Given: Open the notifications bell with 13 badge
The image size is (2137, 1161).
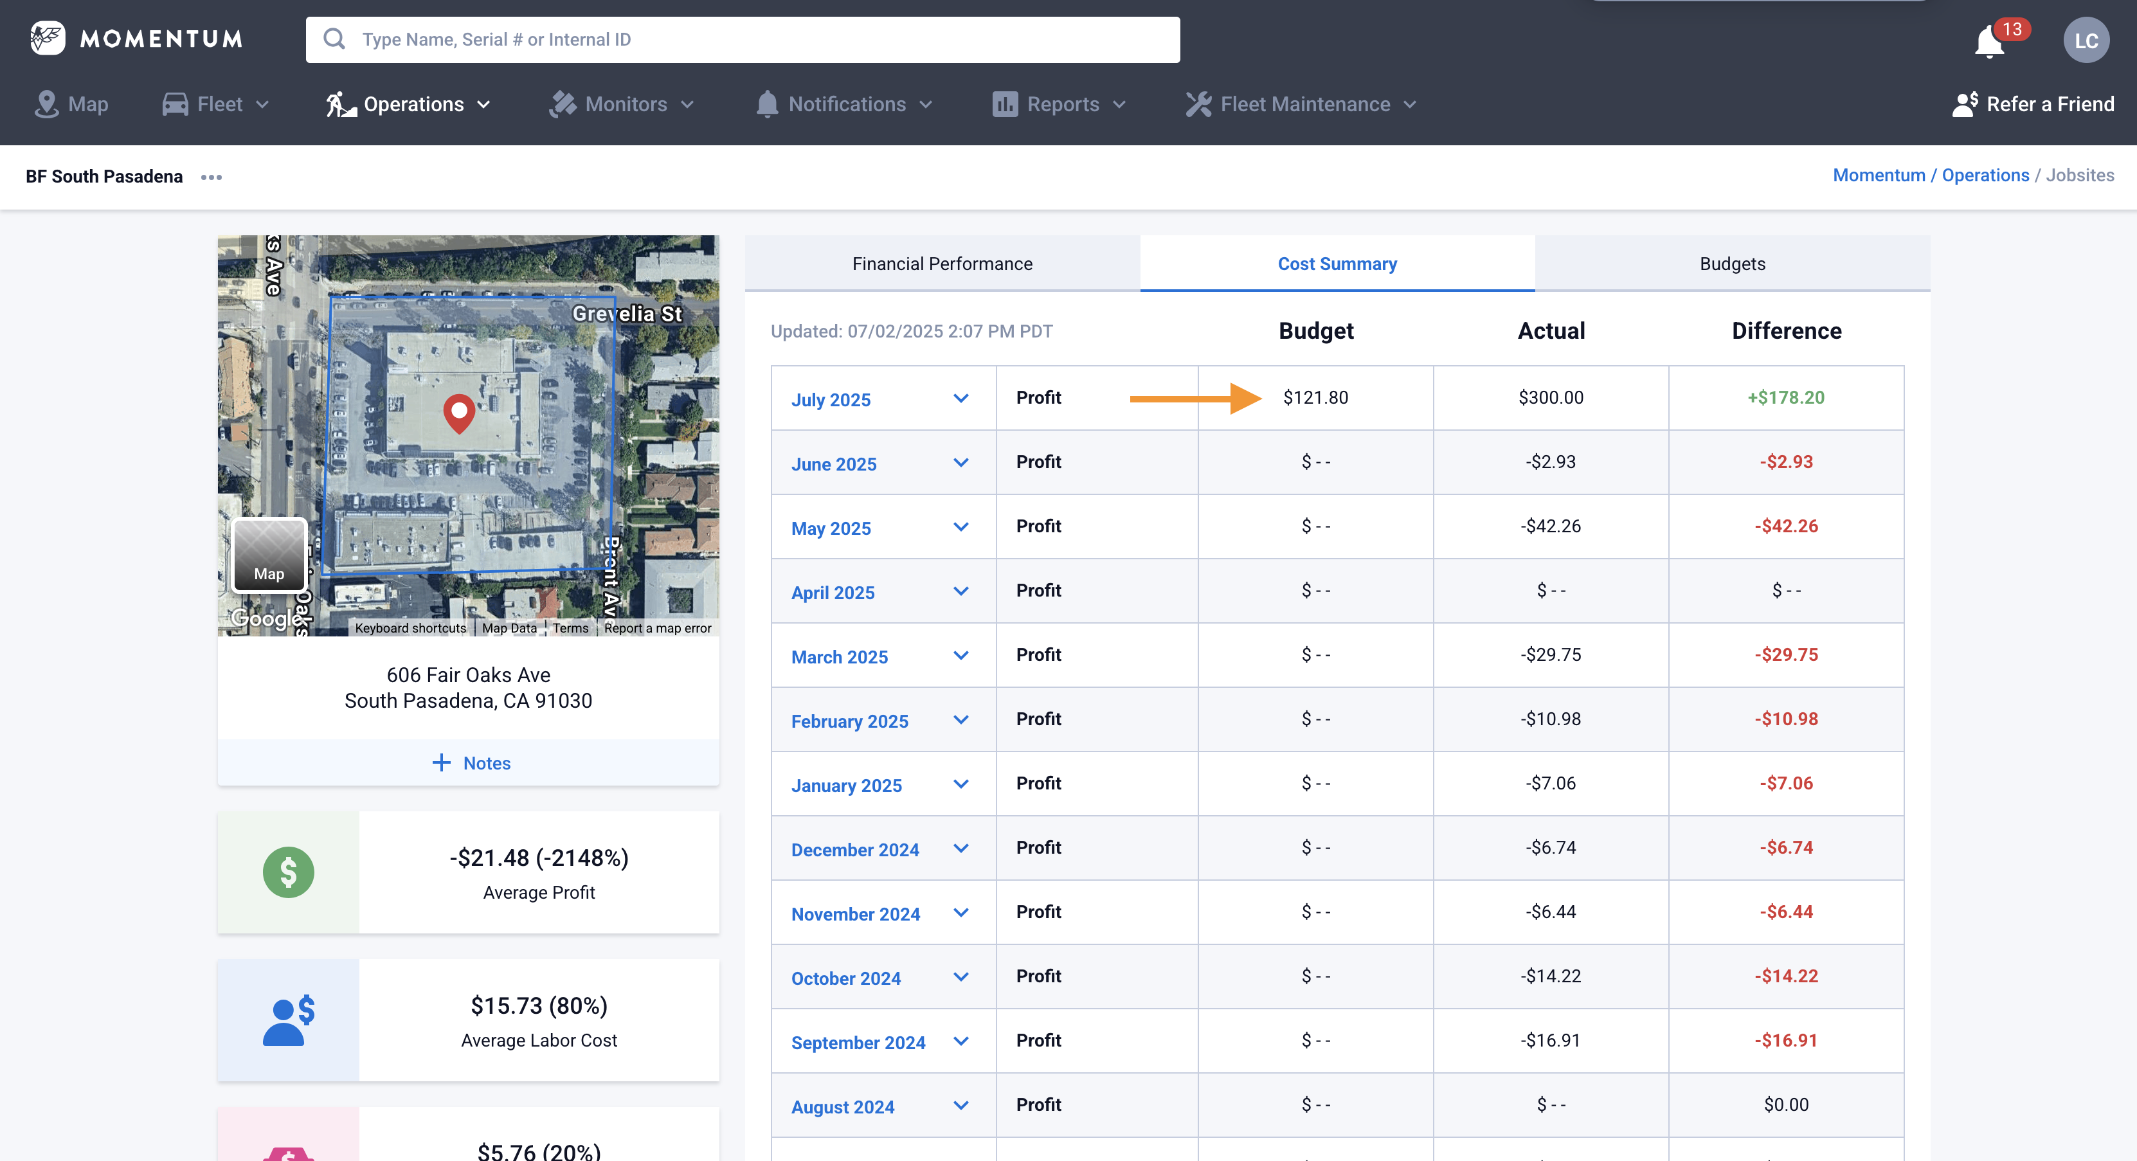Looking at the screenshot, I should pyautogui.click(x=1989, y=41).
